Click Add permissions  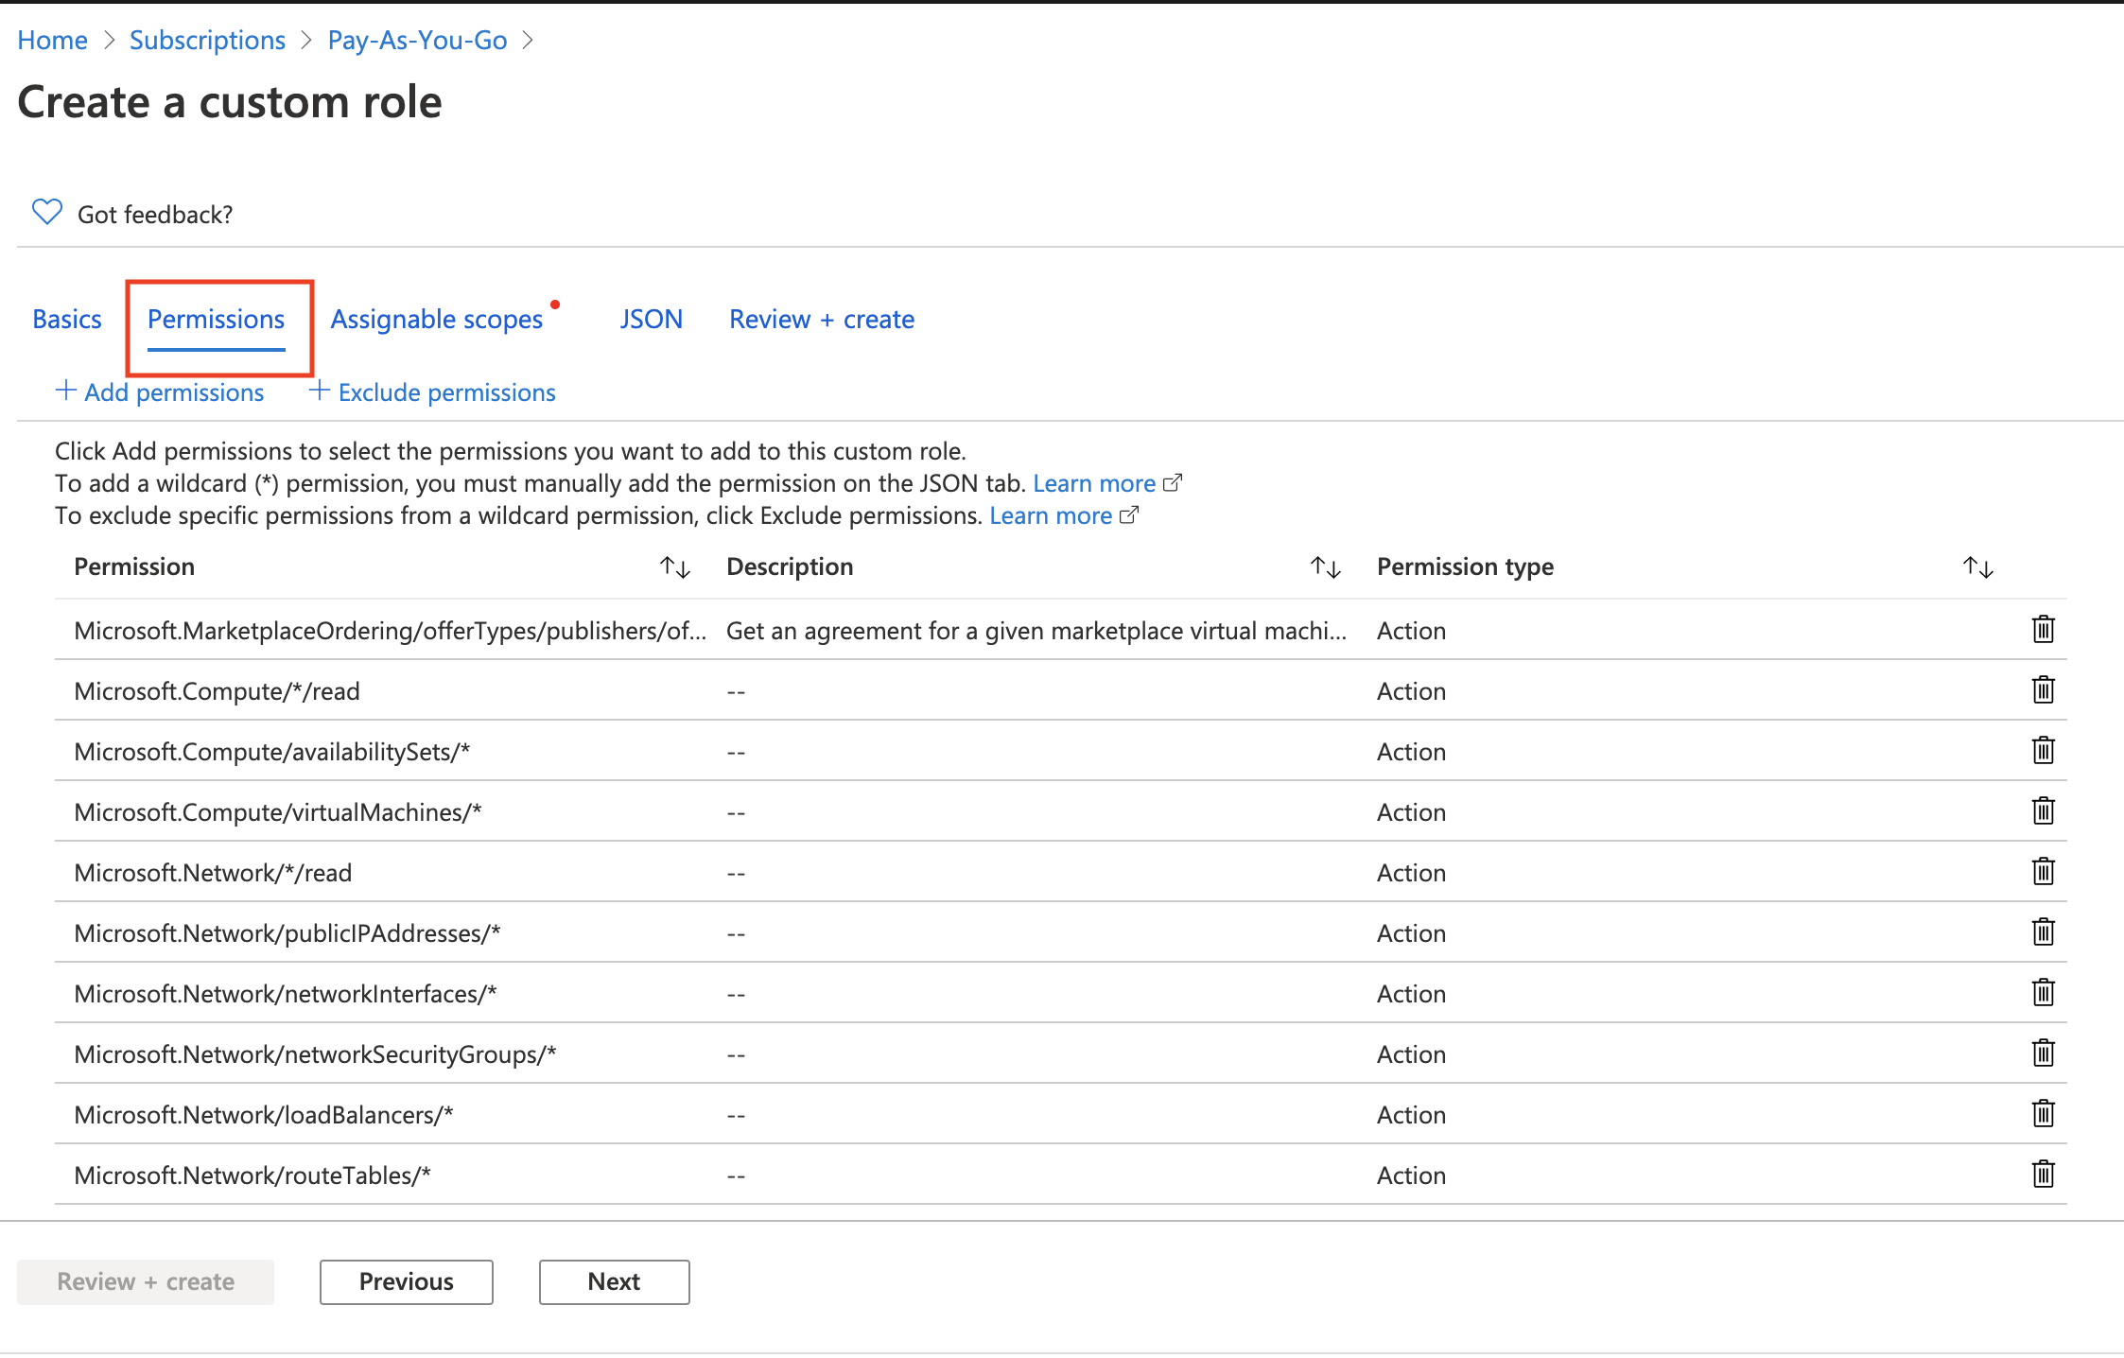pos(161,392)
